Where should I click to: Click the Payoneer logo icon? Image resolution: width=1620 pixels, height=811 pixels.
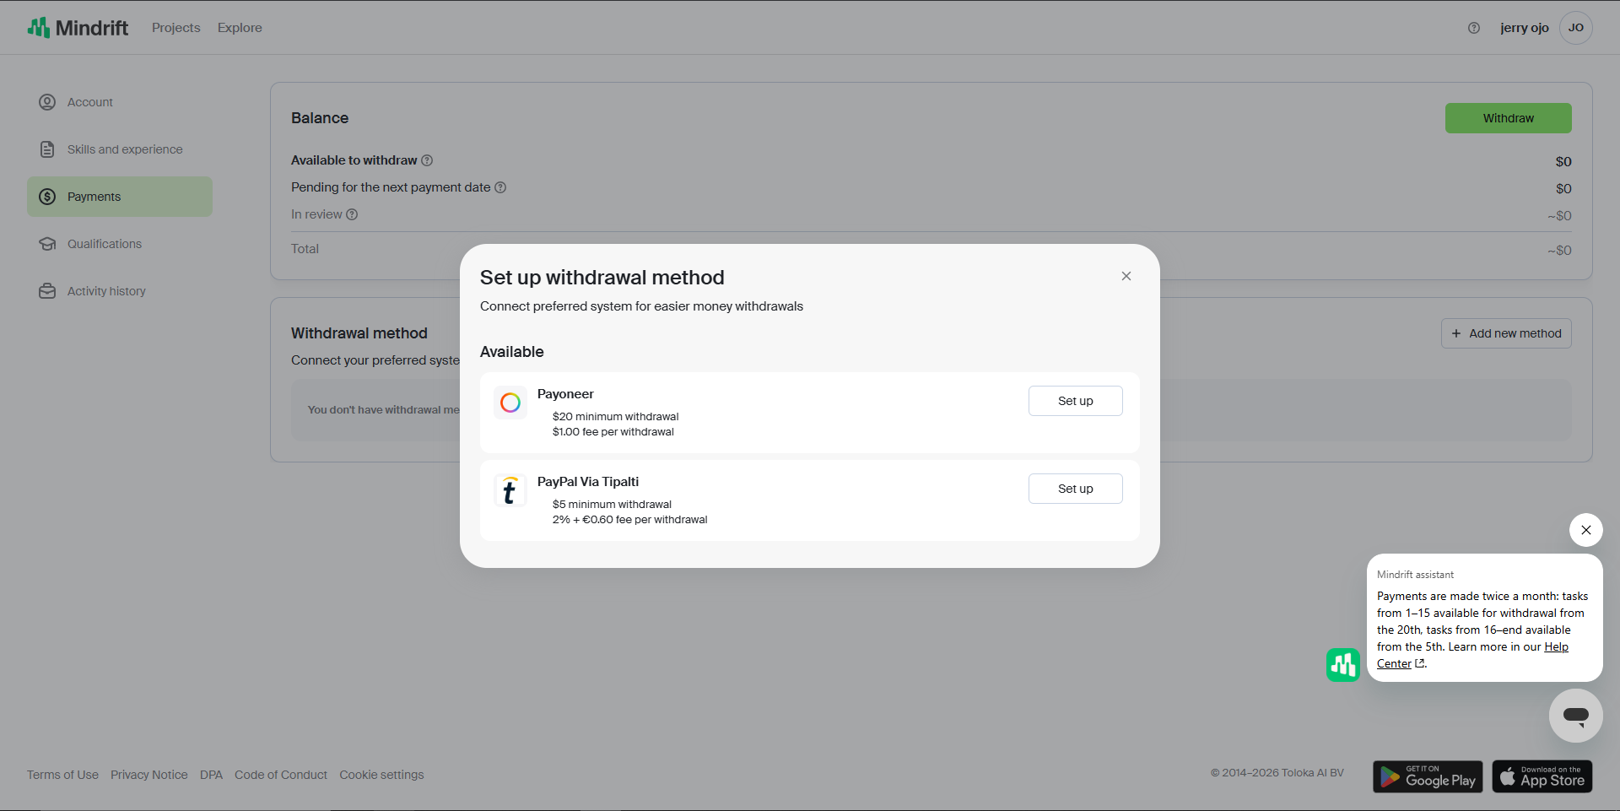[x=510, y=403]
